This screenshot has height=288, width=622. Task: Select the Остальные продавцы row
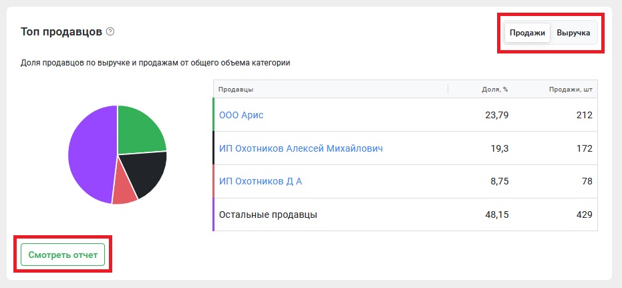pos(406,214)
